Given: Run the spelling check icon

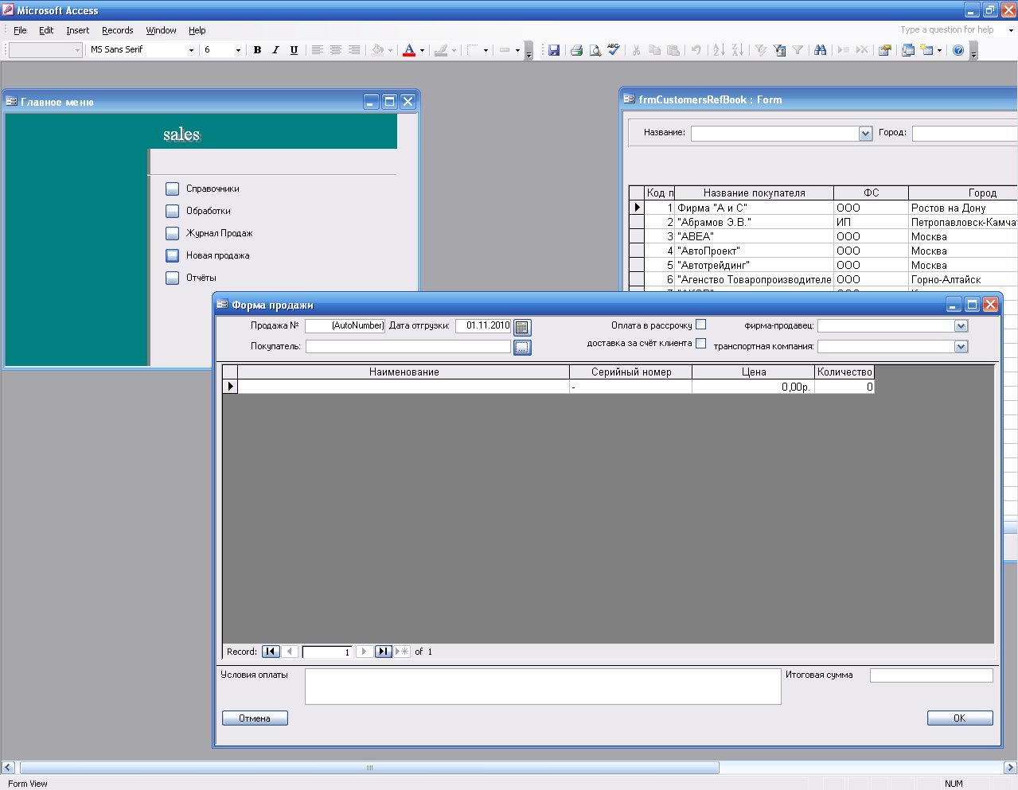Looking at the screenshot, I should coord(613,50).
